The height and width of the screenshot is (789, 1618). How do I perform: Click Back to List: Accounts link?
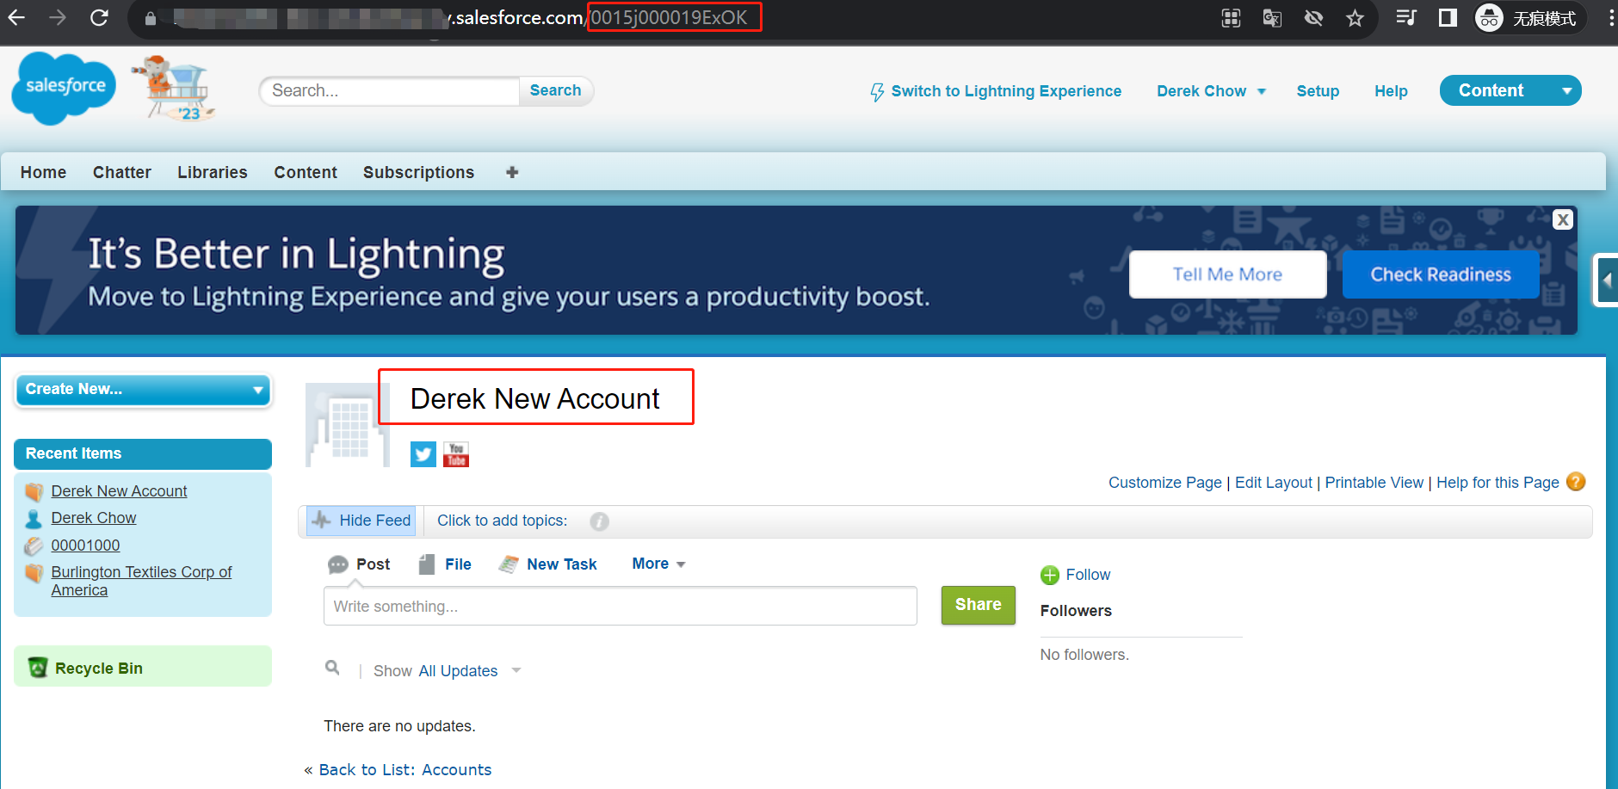tap(404, 770)
